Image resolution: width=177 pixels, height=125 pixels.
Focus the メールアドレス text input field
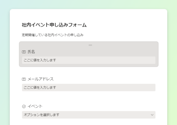(88, 88)
